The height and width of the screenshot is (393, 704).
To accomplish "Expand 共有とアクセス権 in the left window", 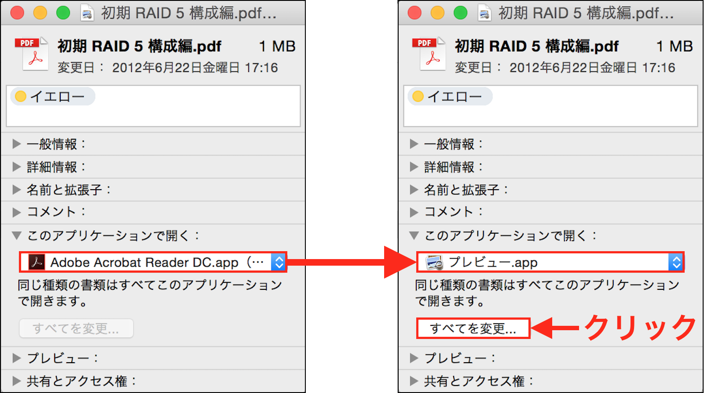I will tap(17, 381).
